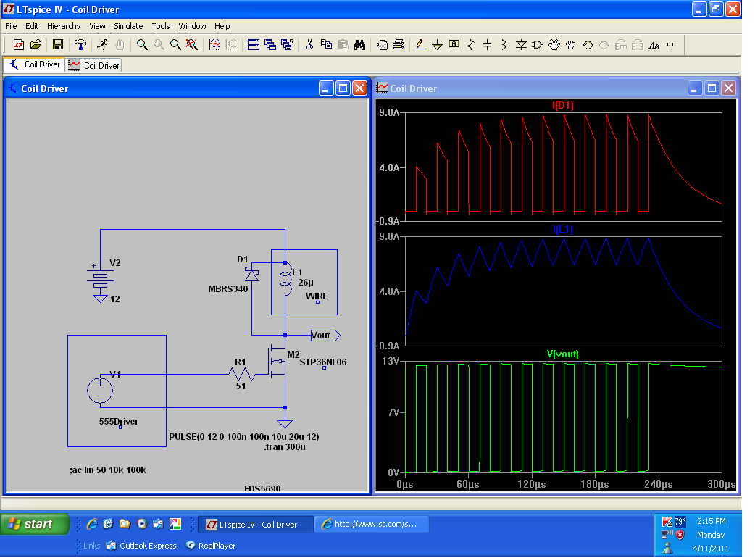Select the Move hand tool
The width and height of the screenshot is (755, 558).
click(x=554, y=45)
